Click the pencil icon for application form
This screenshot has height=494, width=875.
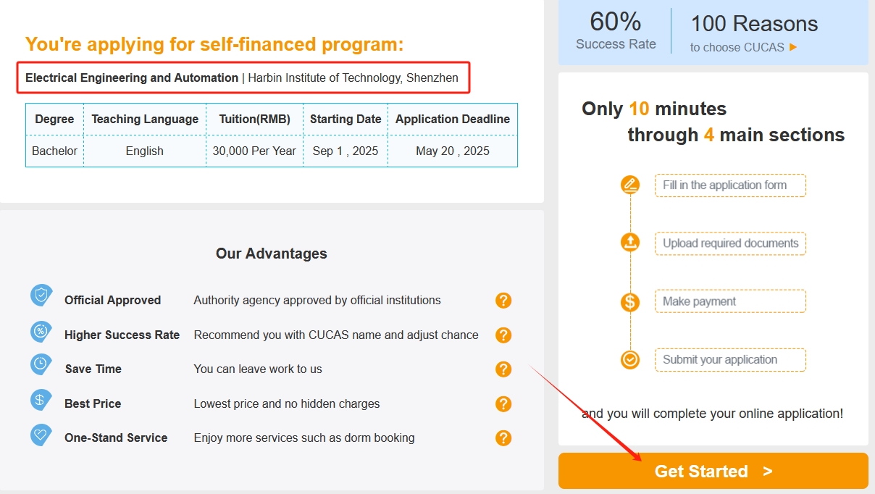click(x=630, y=185)
